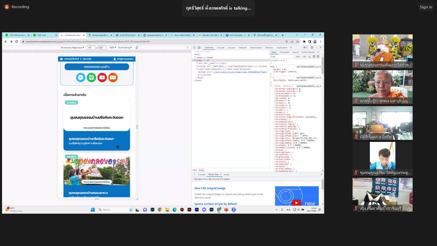Open the red YouTube icon on the page
Viewport: 437px width, 246px height.
[102, 77]
